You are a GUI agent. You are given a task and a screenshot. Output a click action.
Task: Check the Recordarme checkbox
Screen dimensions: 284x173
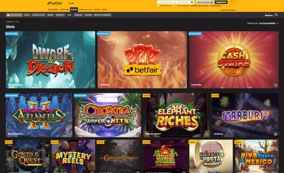(158, 6)
